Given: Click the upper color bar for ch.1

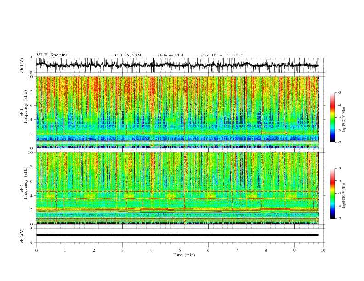Looking at the screenshot, I should tap(333, 118).
